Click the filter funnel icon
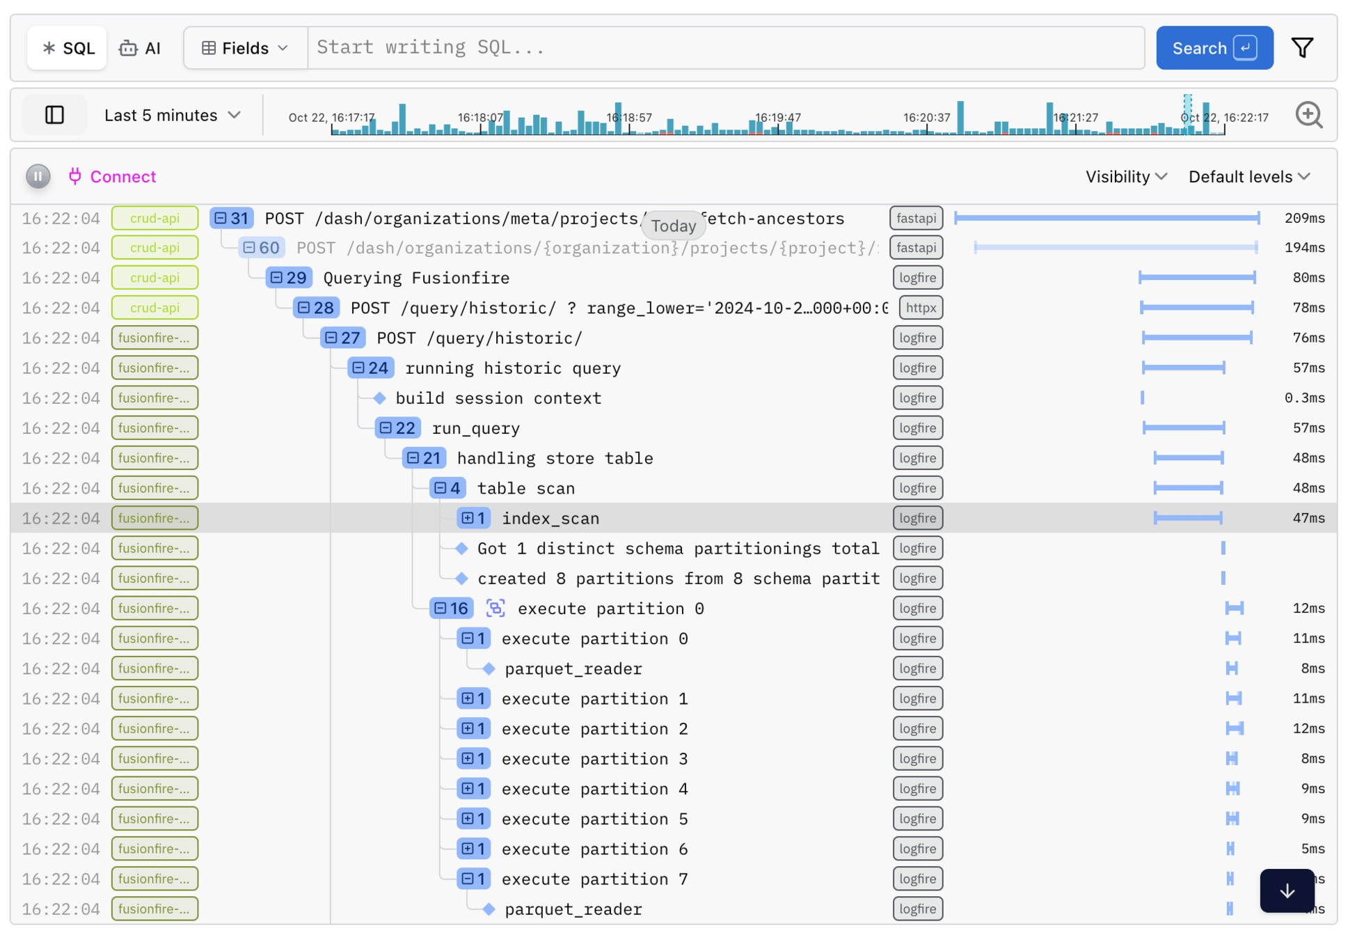1364x940 pixels. 1302,48
